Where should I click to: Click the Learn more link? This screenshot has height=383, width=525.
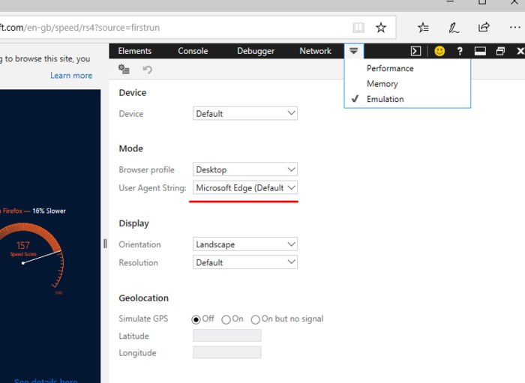pos(71,76)
